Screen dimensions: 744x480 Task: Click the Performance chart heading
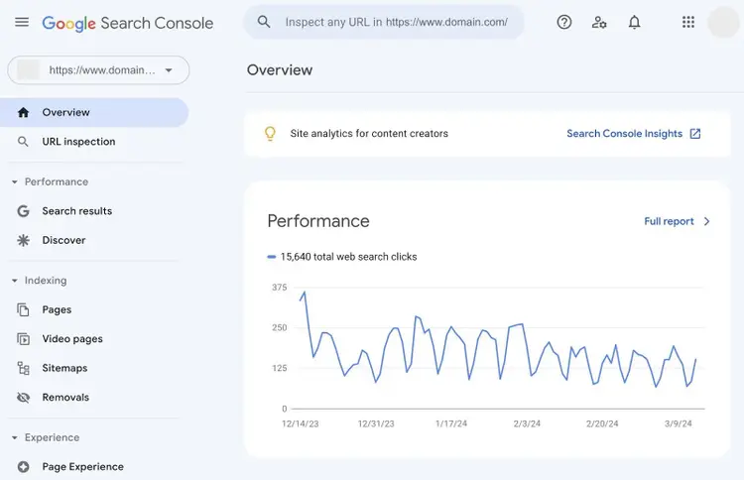(318, 221)
